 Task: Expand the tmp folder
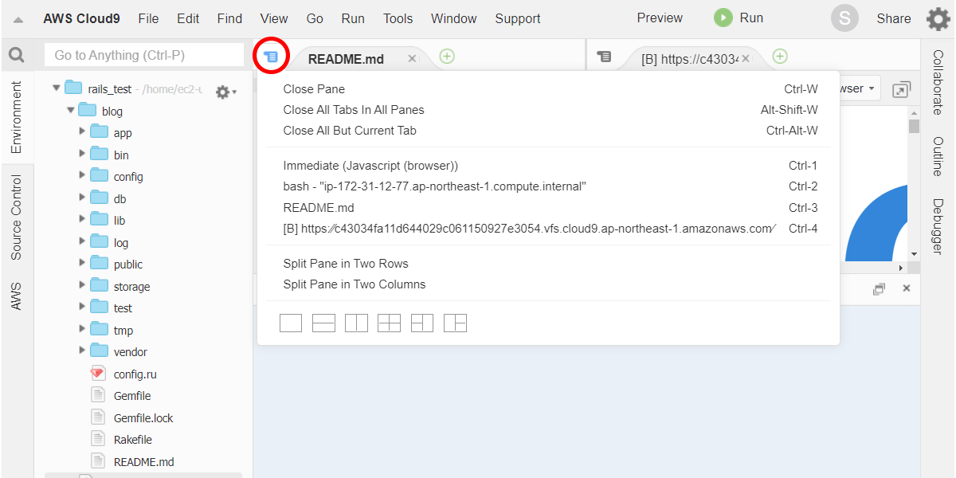point(82,329)
